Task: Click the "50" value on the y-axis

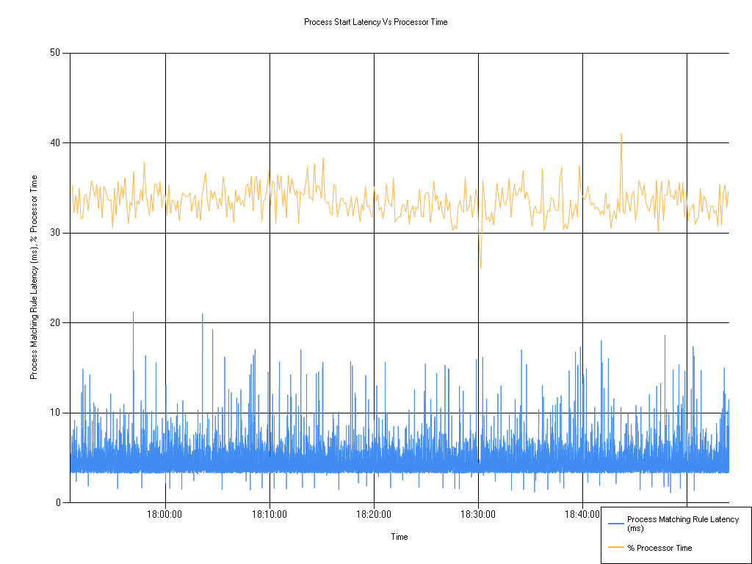Action: (54, 52)
